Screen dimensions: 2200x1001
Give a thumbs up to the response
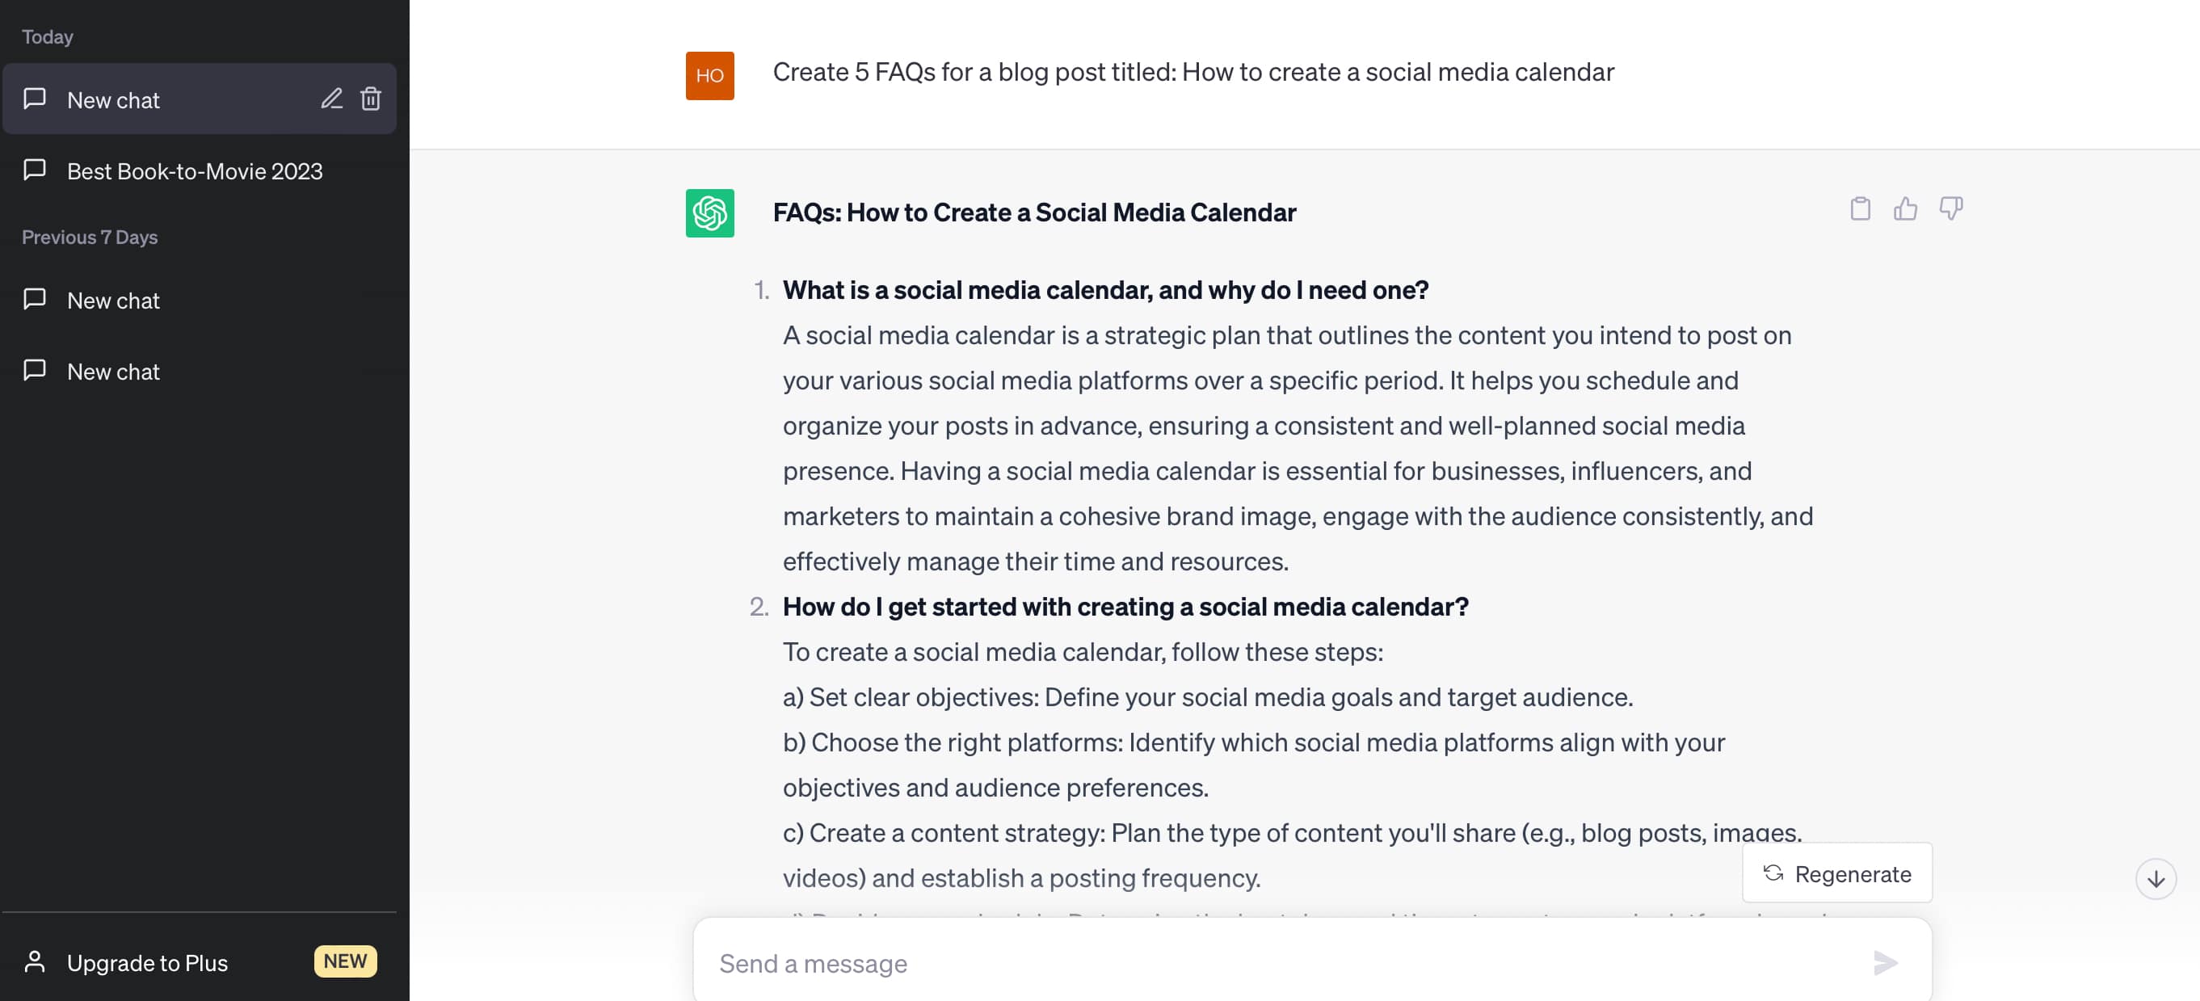(x=1907, y=208)
